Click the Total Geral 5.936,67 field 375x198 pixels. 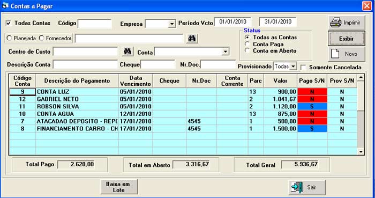(x=300, y=165)
